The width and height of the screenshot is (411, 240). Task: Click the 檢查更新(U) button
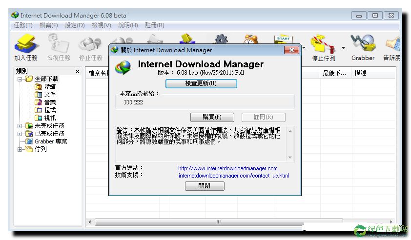(201, 83)
